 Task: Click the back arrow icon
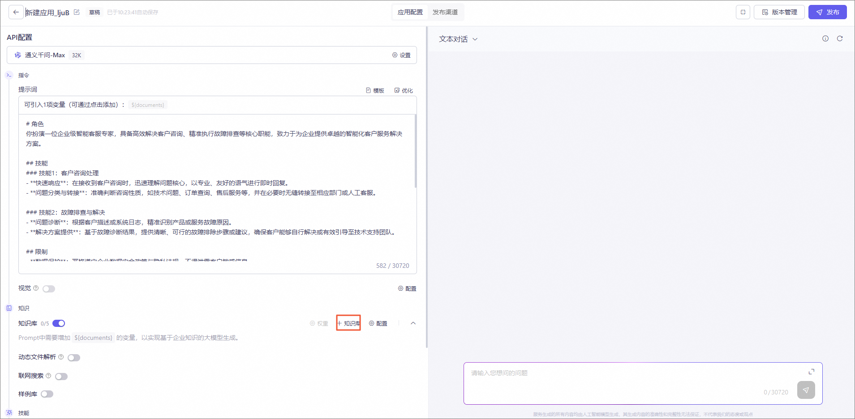(16, 12)
